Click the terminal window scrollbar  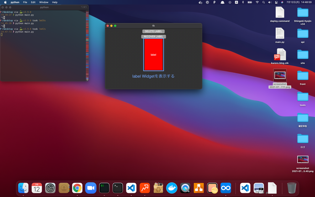(87, 46)
